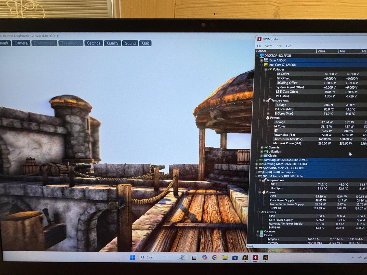Screen dimensions: 367x275
Task: Open the View menu in HWMonitor
Action: [x=268, y=46]
